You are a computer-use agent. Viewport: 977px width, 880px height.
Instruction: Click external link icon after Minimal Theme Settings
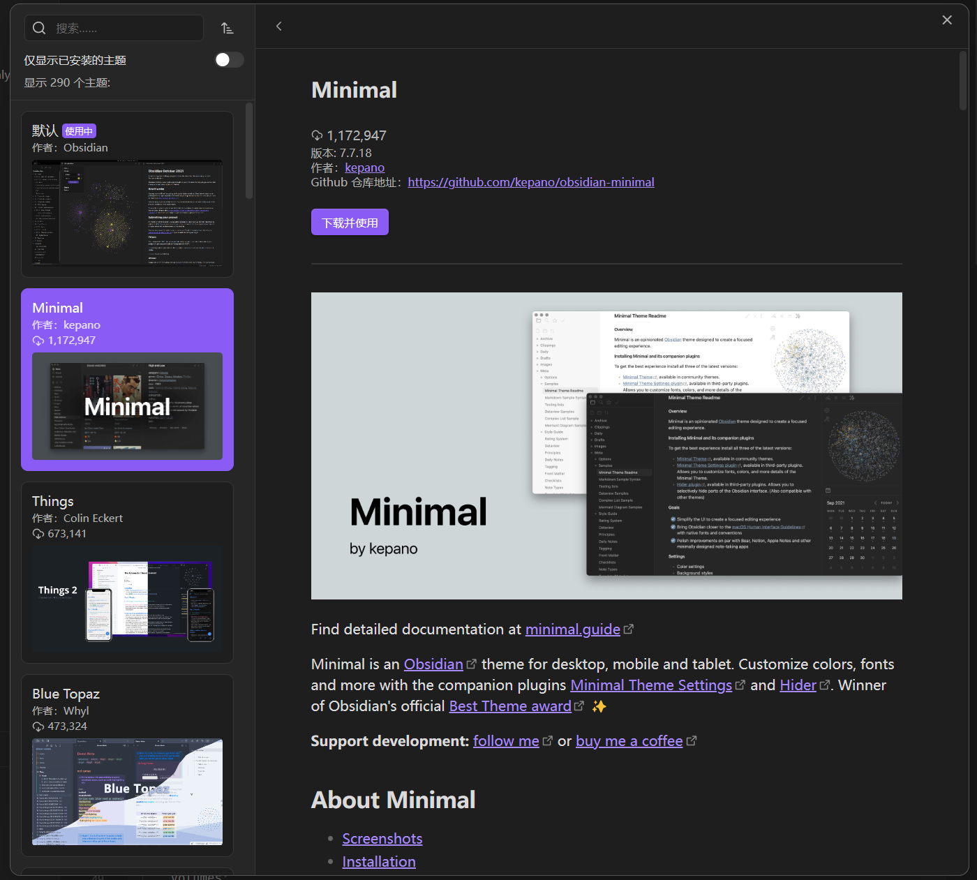740,685
